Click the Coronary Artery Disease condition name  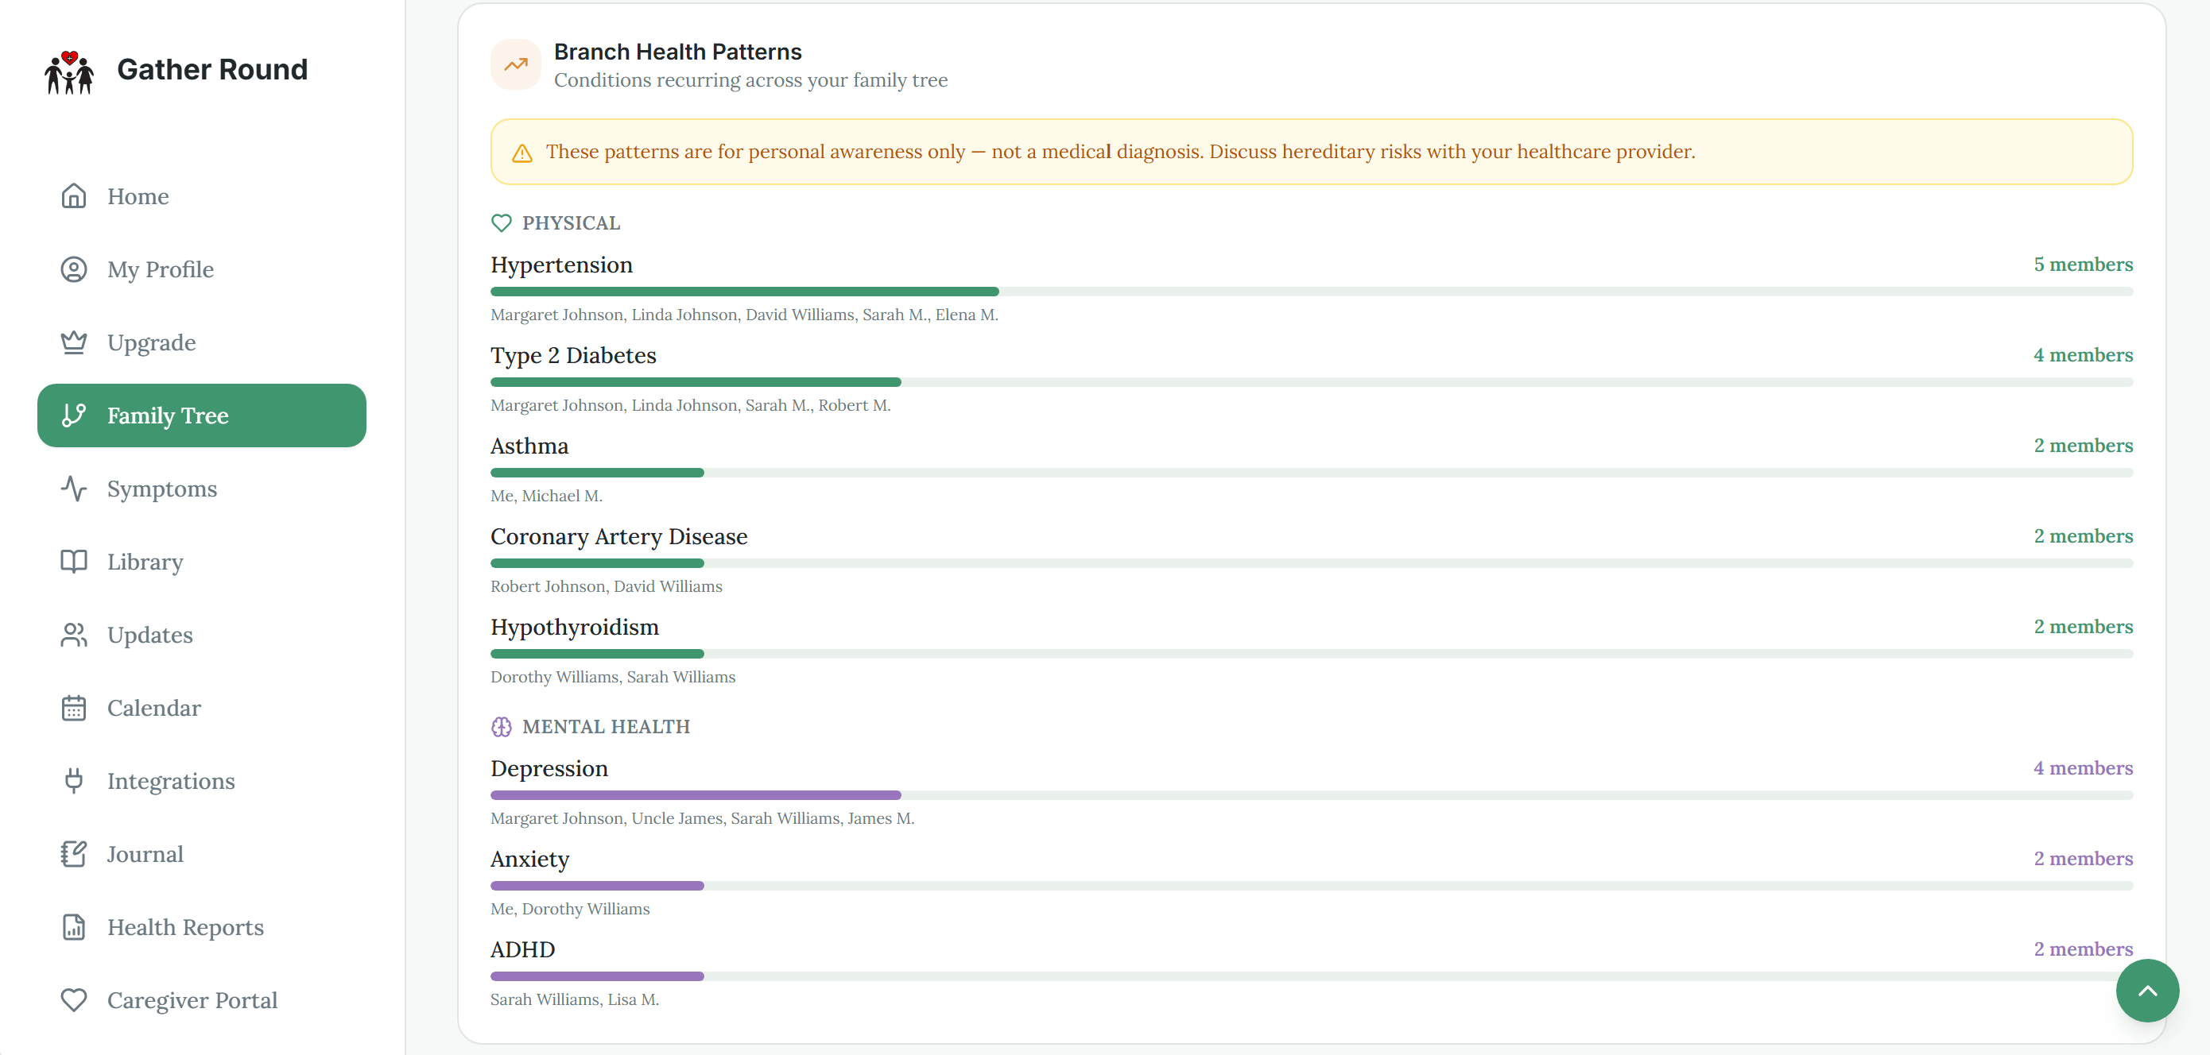click(618, 536)
